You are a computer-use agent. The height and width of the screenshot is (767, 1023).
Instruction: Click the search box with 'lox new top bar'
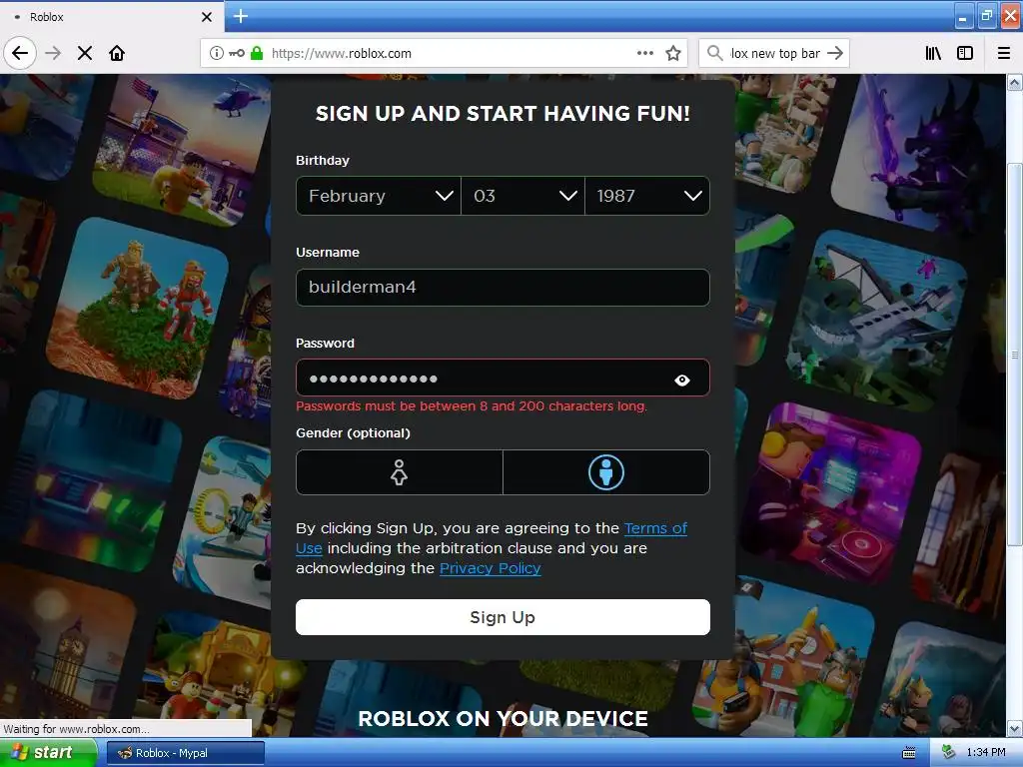pyautogui.click(x=774, y=53)
